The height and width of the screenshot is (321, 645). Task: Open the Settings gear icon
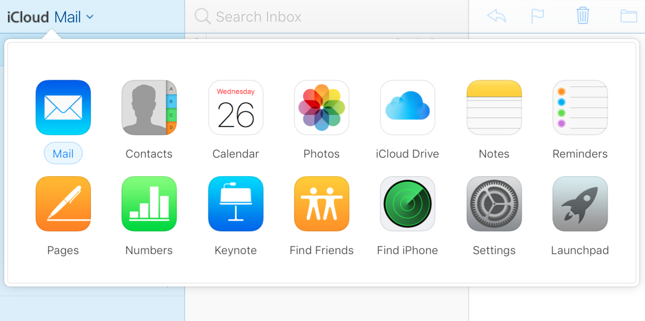tap(494, 204)
